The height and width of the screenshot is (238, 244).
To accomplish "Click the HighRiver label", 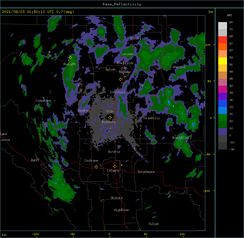I will tap(122, 210).
